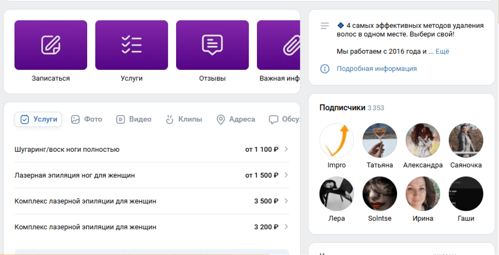Open subscriber Лера's avatar

pos(337,194)
